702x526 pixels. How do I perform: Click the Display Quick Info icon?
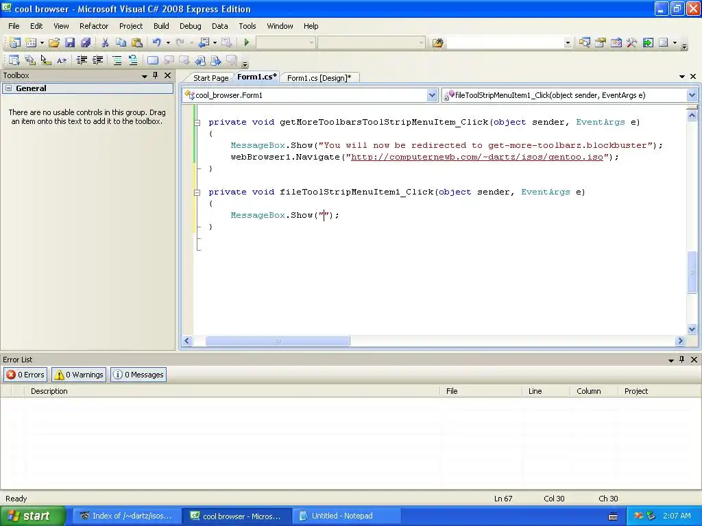(46, 60)
